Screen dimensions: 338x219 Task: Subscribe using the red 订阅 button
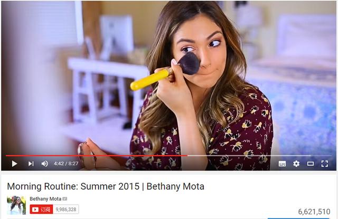click(41, 210)
